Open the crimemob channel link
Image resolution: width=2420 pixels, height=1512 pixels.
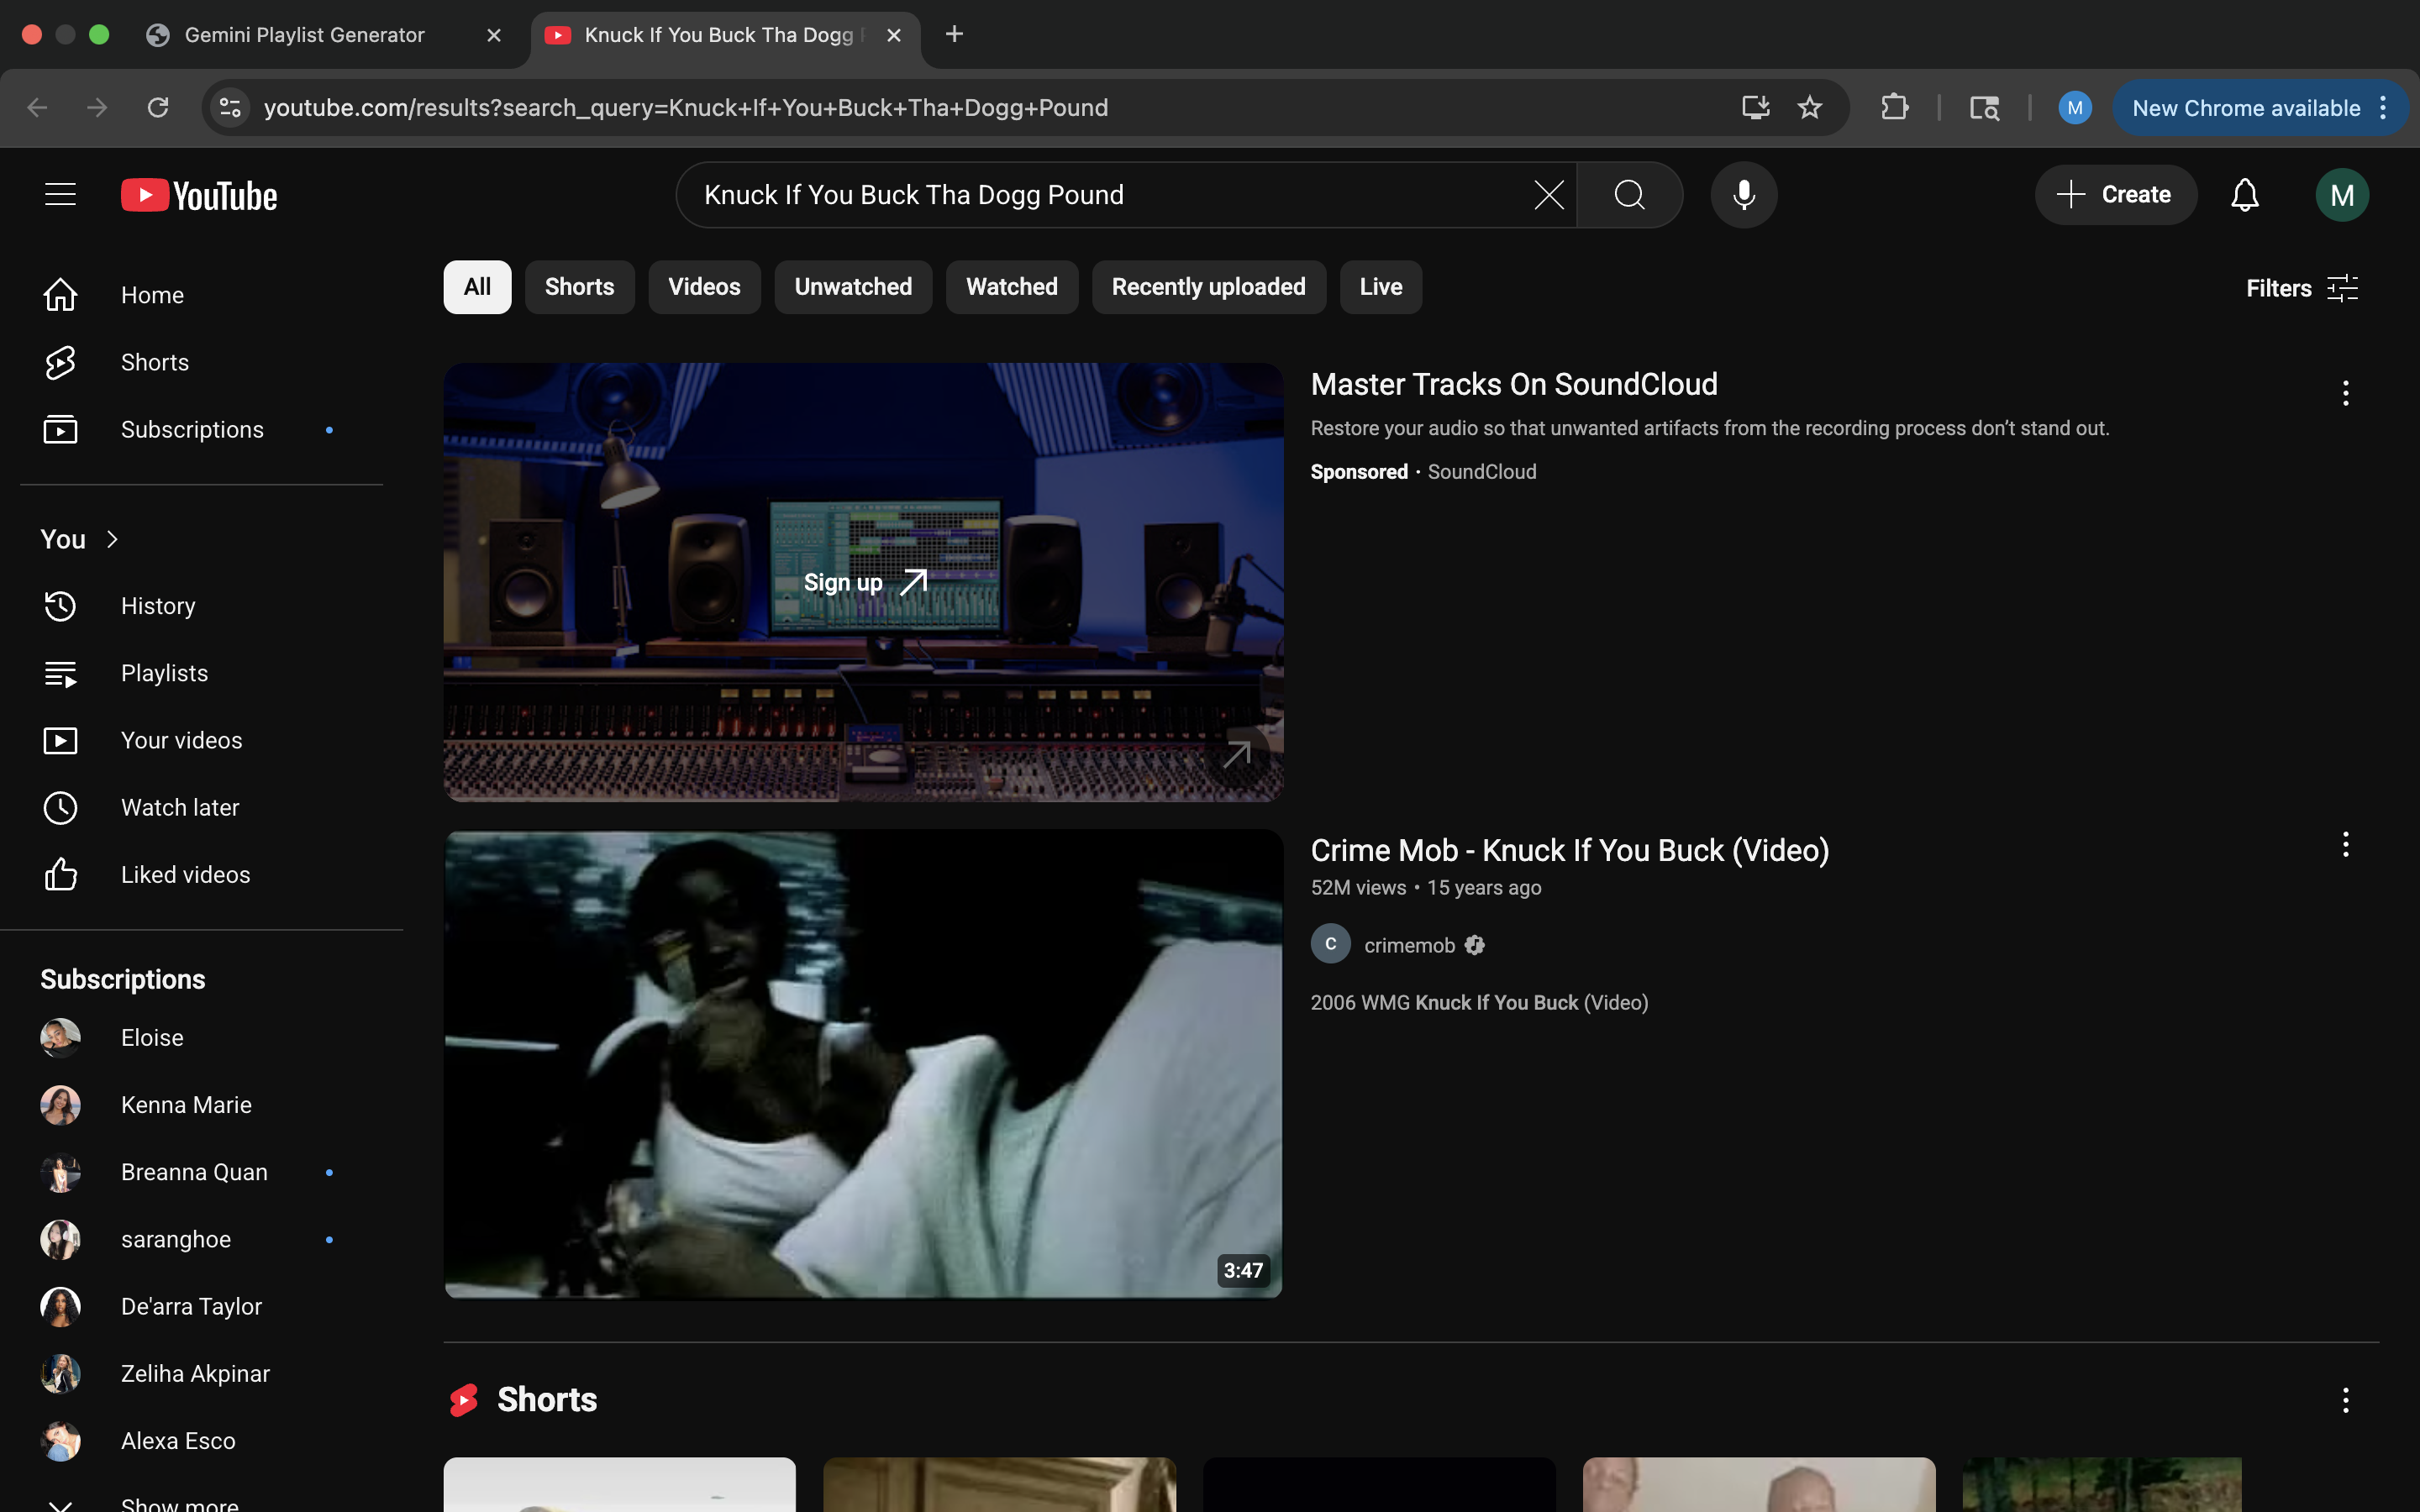point(1409,945)
